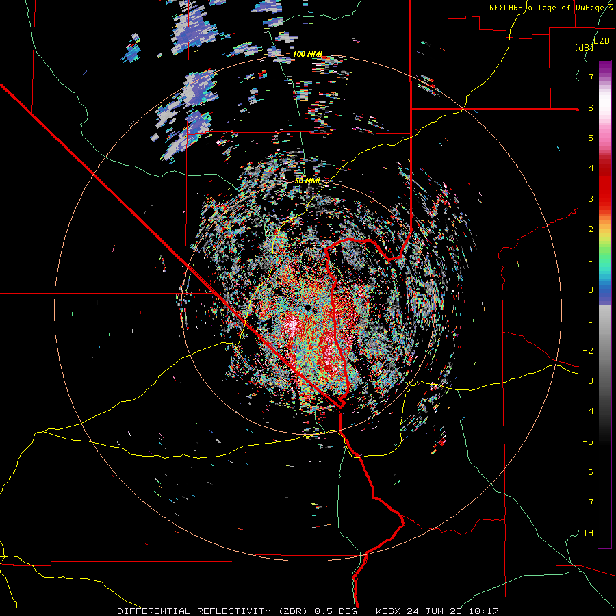
Task: Click the "TH" label on color scale
Action: click(x=588, y=532)
